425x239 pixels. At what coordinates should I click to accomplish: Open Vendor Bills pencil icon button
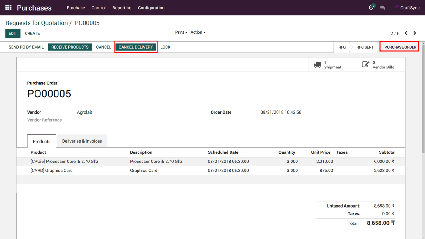coord(366,65)
